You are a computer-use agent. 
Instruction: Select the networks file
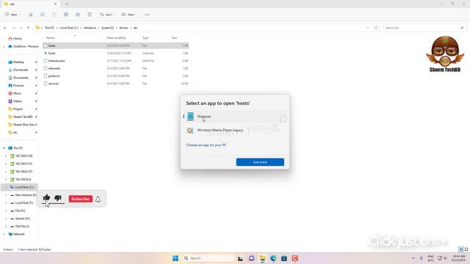(116, 68)
